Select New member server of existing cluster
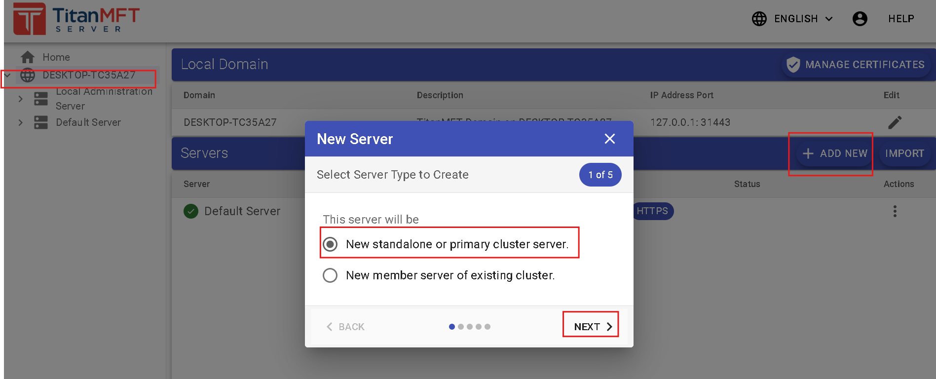 pyautogui.click(x=330, y=275)
